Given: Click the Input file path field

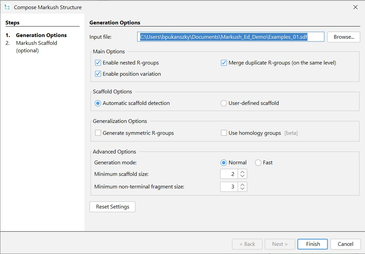Looking at the screenshot, I should click(231, 37).
